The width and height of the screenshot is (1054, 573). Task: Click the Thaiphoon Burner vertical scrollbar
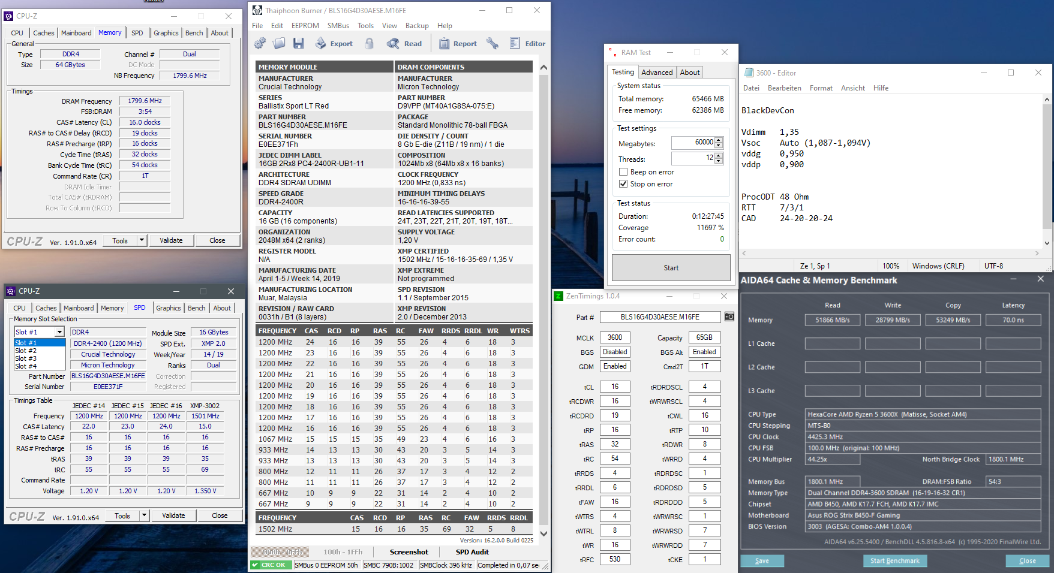point(543,300)
